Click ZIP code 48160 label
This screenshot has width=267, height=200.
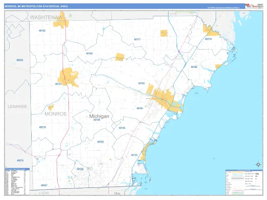click(x=42, y=31)
